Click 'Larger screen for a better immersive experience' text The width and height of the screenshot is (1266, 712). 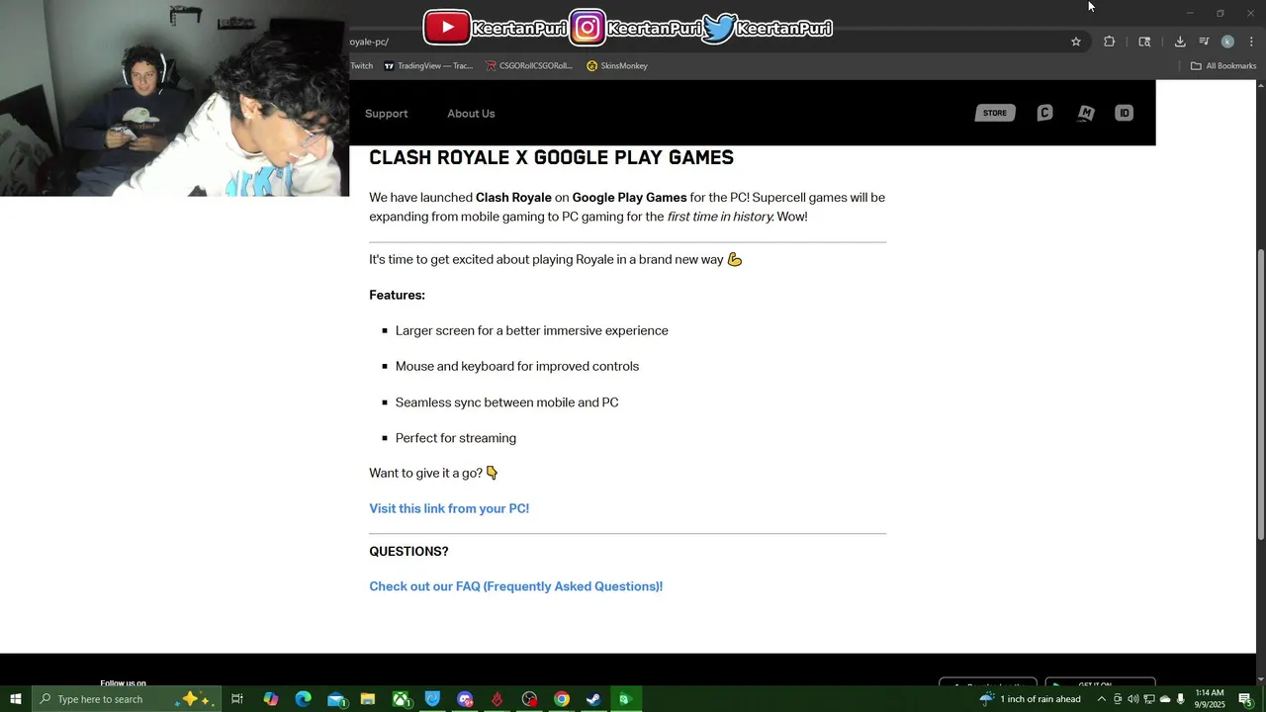click(531, 330)
